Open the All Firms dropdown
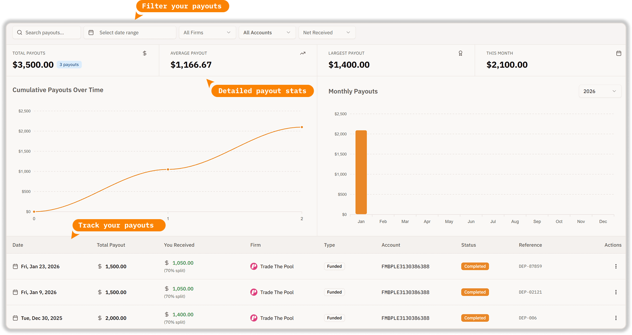632x335 pixels. click(x=207, y=32)
